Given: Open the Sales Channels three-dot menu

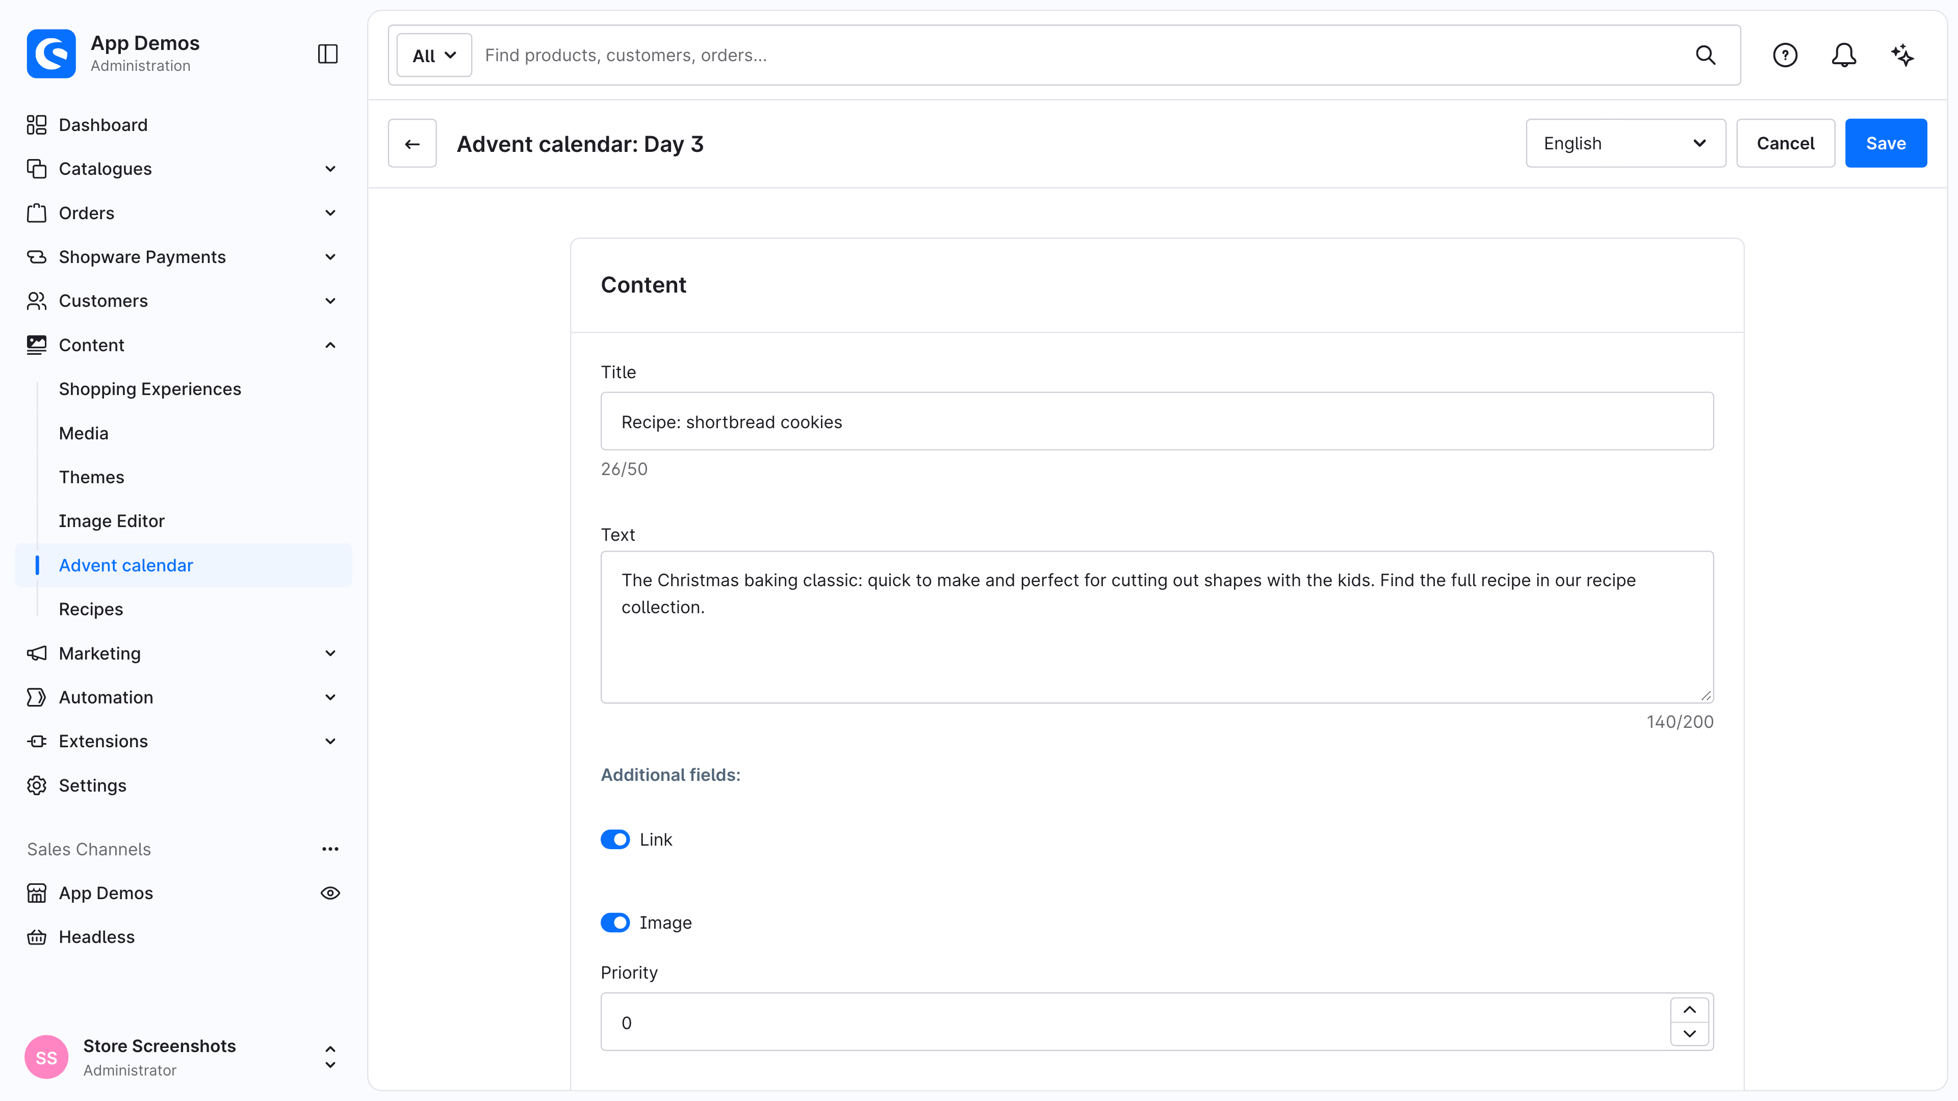Looking at the screenshot, I should pos(330,849).
